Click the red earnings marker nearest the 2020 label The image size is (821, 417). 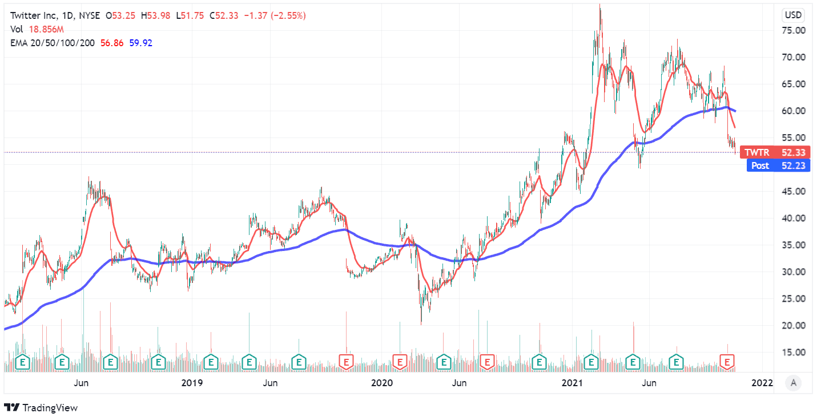(x=400, y=361)
